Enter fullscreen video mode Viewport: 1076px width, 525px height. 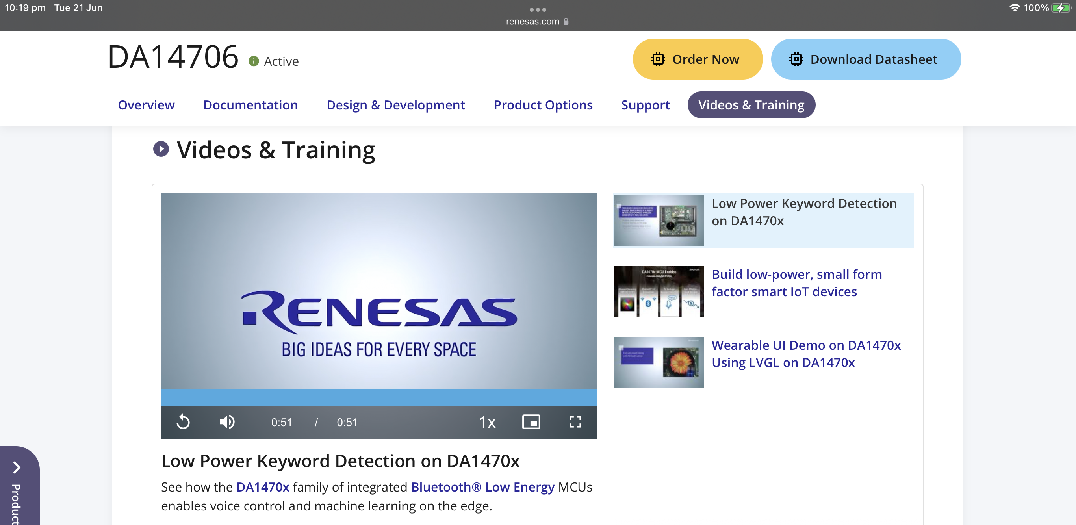pyautogui.click(x=575, y=422)
